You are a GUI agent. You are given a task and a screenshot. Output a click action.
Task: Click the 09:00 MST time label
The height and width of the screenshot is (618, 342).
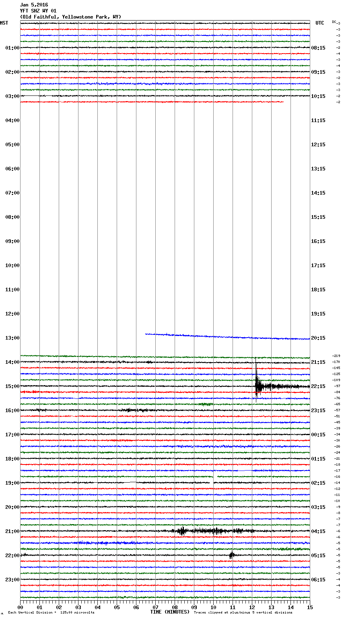(x=12, y=241)
